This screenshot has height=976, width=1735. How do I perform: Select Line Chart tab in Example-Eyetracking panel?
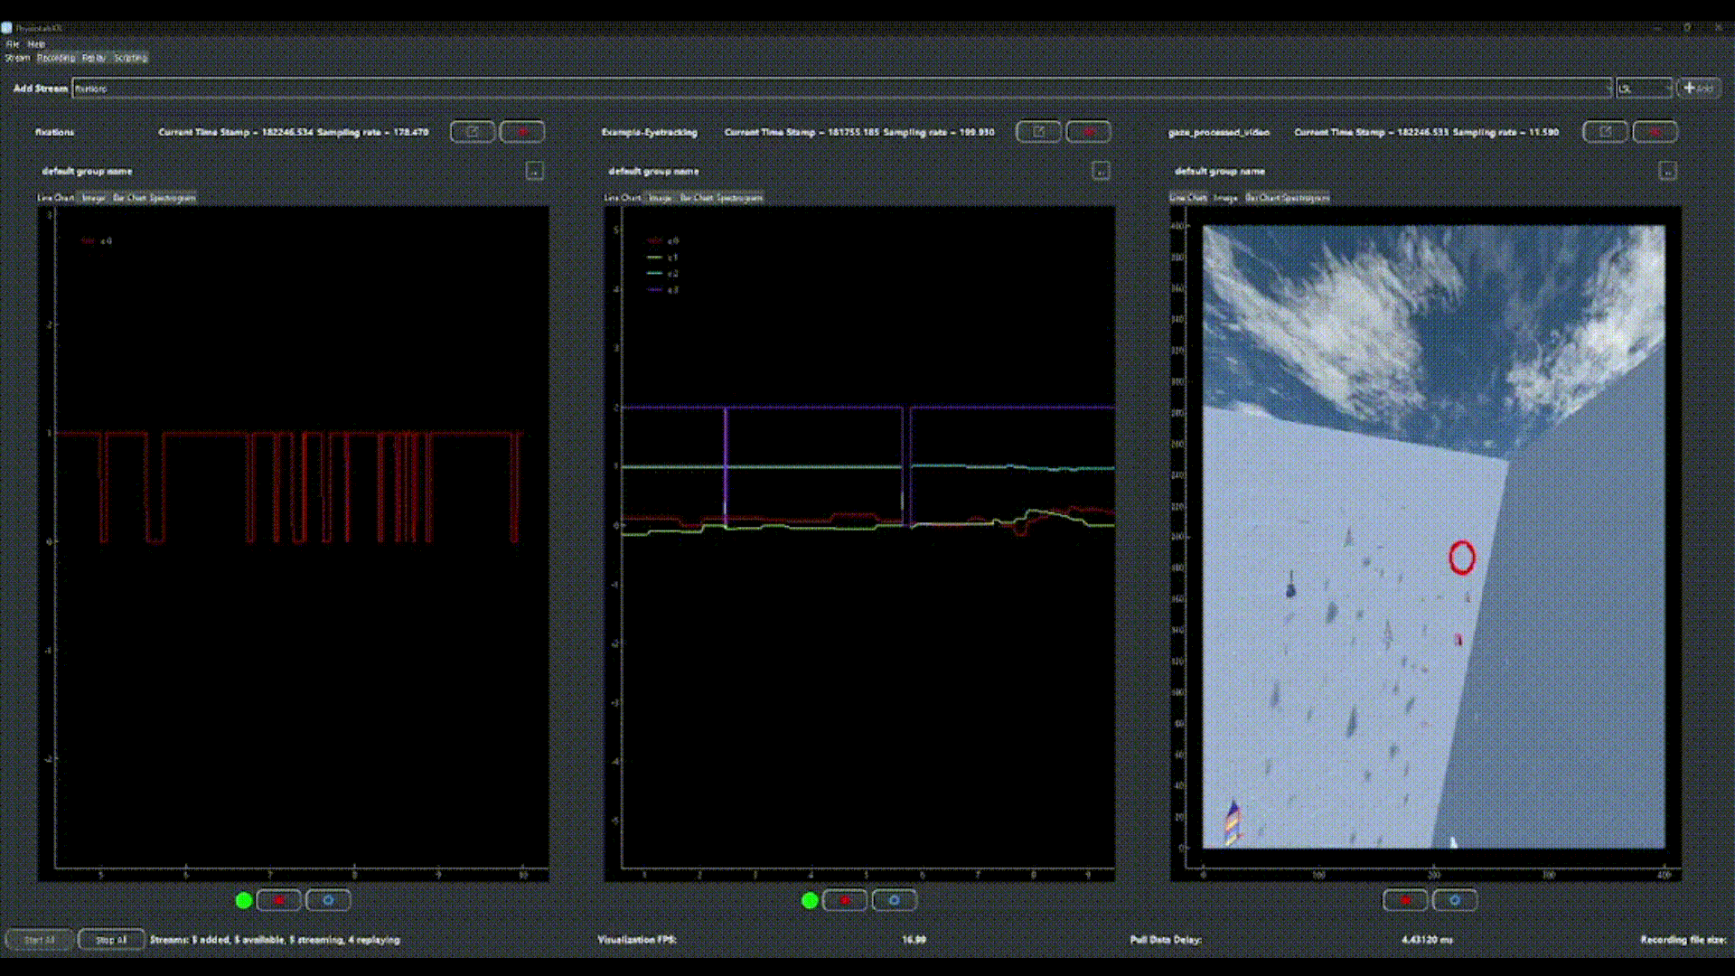(623, 198)
